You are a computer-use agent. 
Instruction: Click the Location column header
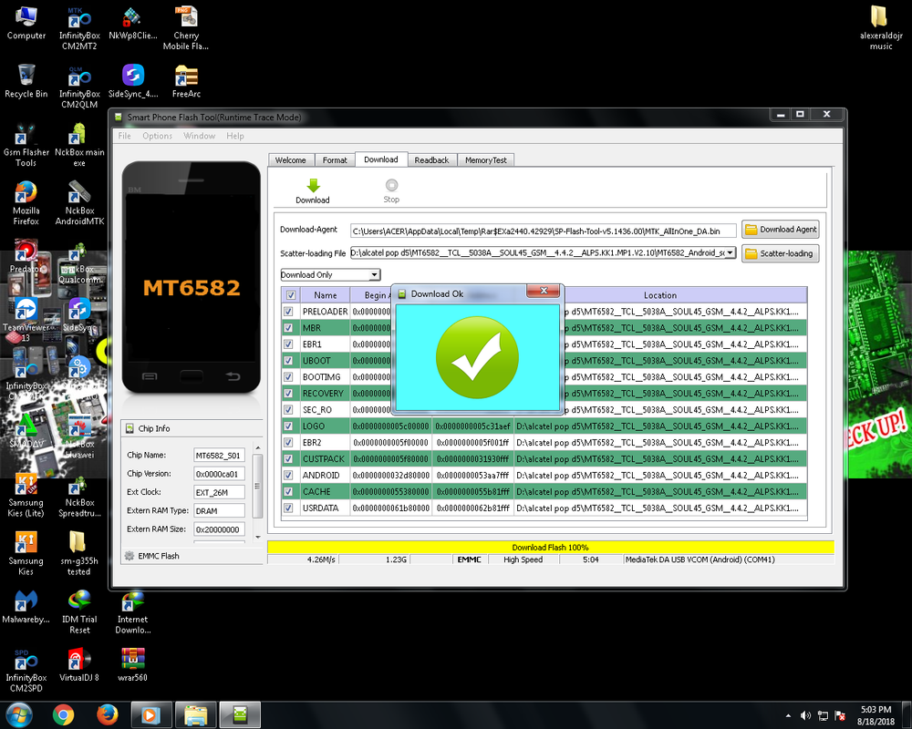coord(660,294)
